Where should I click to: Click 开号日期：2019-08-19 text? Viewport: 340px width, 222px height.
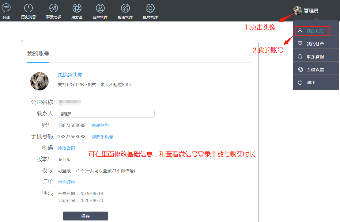(81, 193)
